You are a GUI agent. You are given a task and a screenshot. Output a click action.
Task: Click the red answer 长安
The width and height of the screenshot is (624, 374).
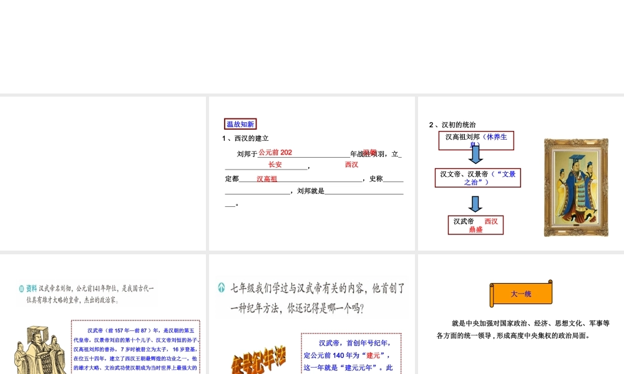click(275, 164)
